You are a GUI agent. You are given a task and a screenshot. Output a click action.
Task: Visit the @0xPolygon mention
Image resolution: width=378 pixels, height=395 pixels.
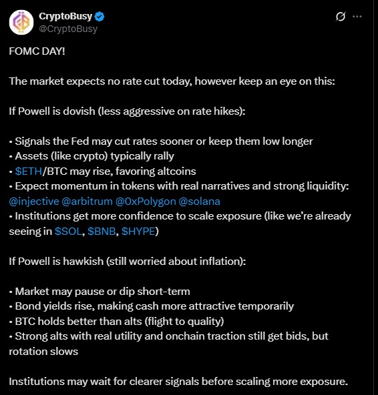146,202
